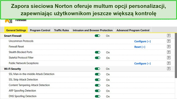This screenshot has height=99, width=177.
Task: Click SSL Man-in-the-middle Attack Detection label
Action: click(x=32, y=74)
